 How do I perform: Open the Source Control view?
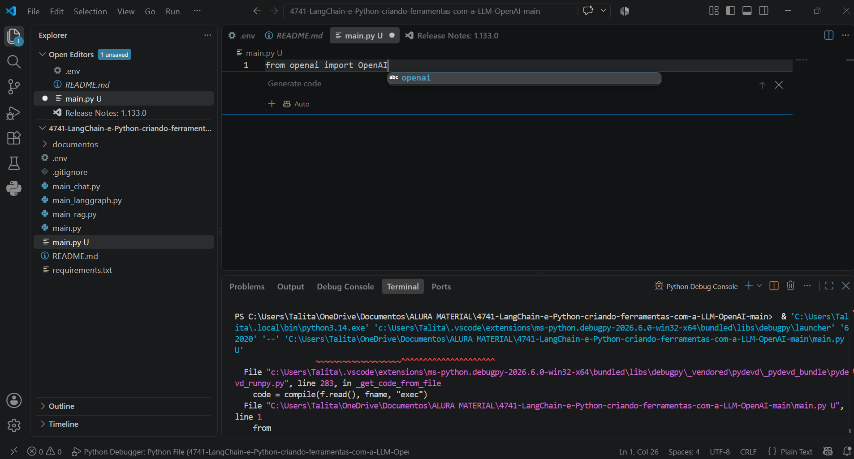tap(14, 87)
